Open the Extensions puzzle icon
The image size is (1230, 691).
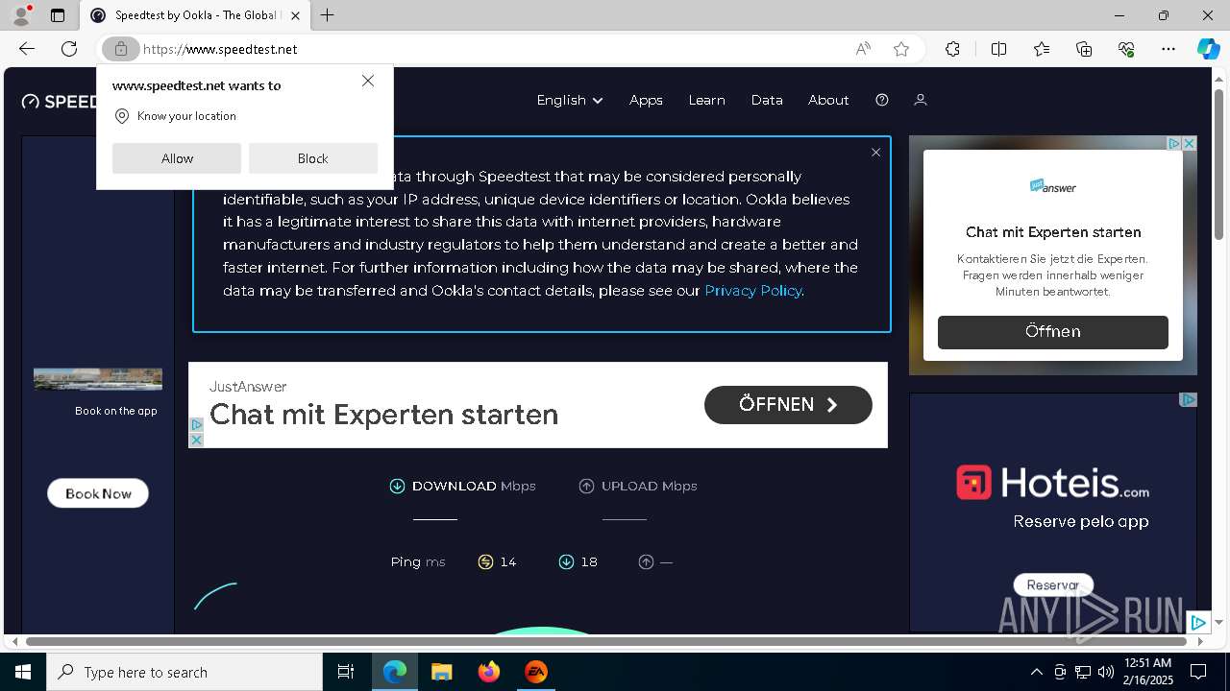[952, 49]
